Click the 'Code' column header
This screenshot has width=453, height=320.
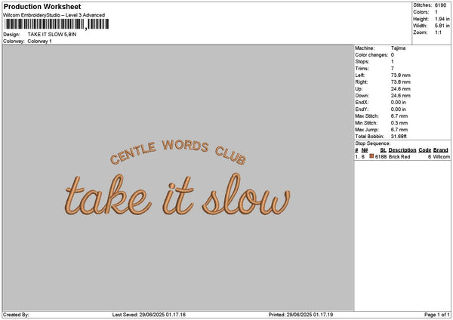click(424, 150)
